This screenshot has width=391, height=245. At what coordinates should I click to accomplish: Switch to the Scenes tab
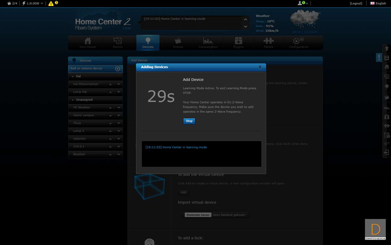[178, 43]
